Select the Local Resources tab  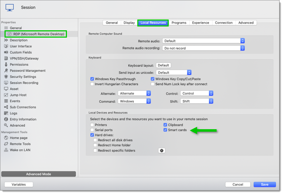(153, 23)
